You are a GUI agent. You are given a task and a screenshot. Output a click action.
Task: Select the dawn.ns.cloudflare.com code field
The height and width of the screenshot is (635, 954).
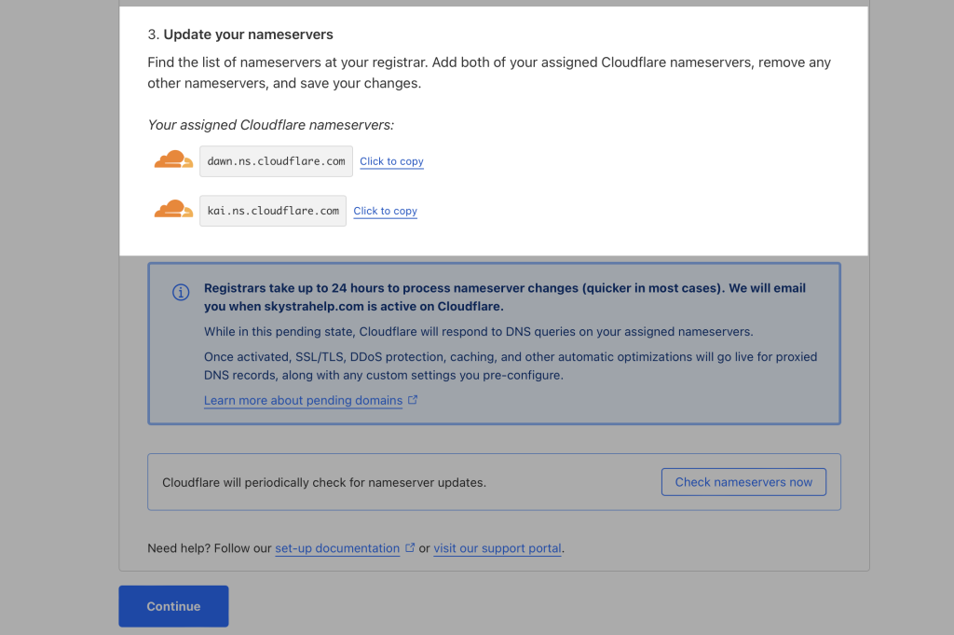(x=276, y=161)
